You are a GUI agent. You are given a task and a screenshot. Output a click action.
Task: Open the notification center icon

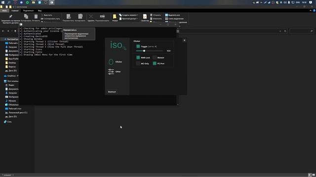pos(311,2)
